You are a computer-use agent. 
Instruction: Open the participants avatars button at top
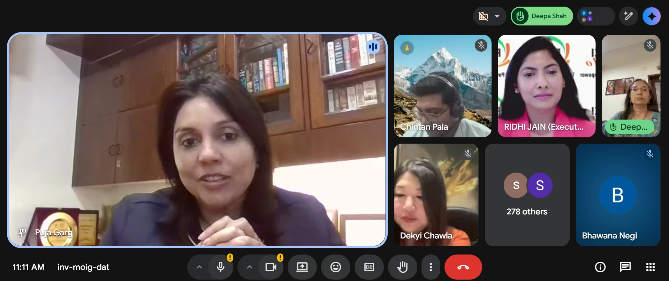click(x=595, y=16)
